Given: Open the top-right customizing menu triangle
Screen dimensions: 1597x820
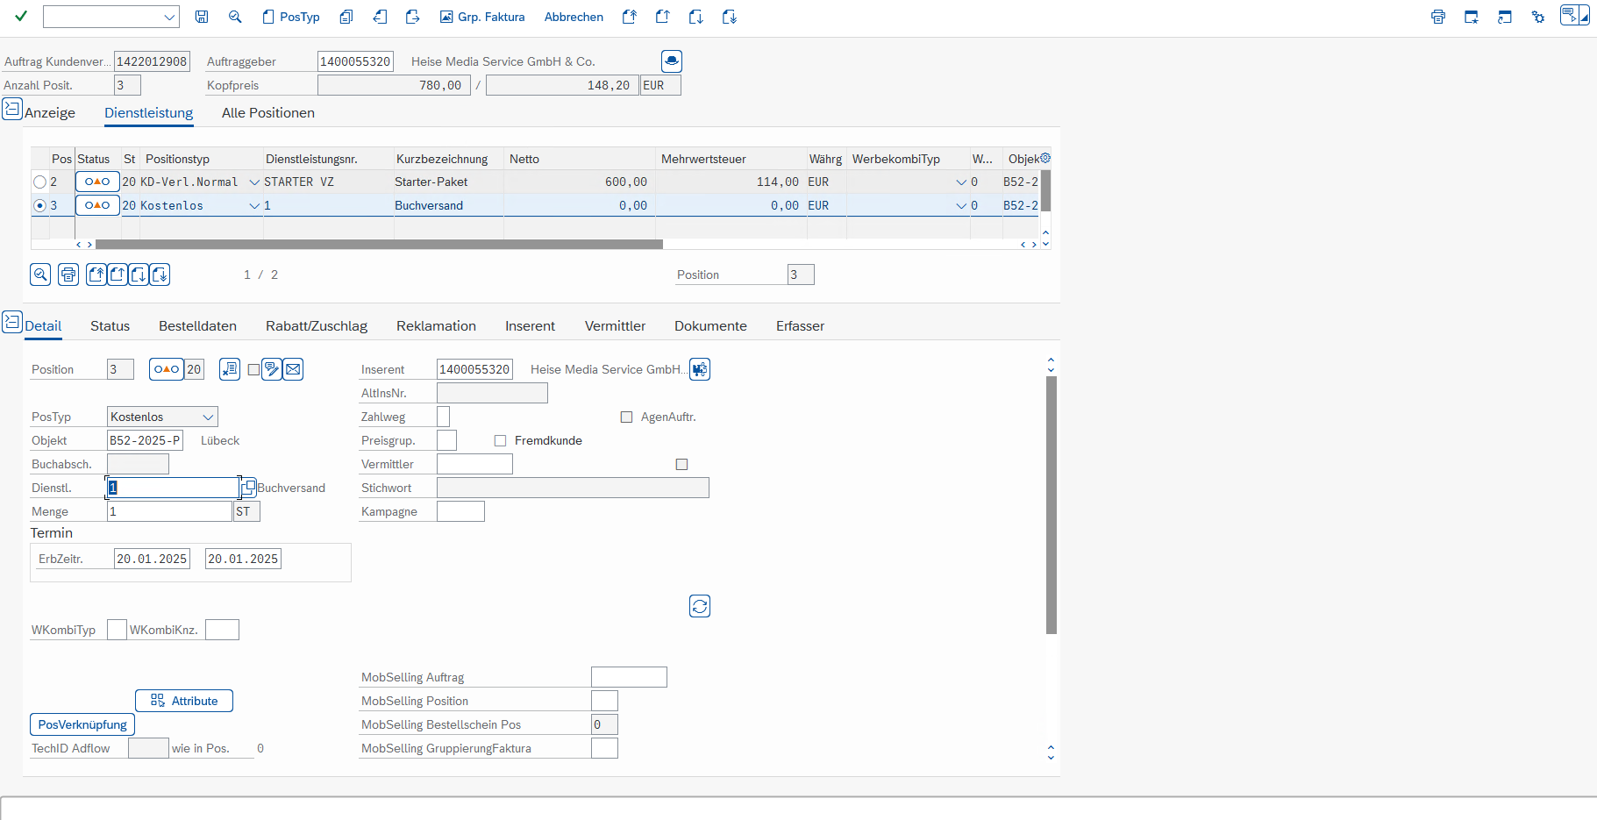Looking at the screenshot, I should pos(1584,15).
